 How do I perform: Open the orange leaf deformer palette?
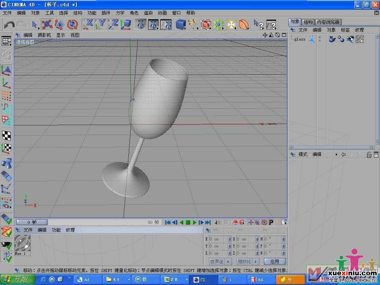point(243,24)
